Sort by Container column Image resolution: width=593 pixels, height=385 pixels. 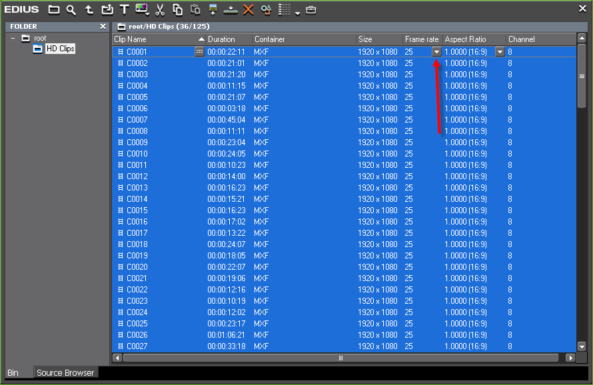pyautogui.click(x=304, y=39)
